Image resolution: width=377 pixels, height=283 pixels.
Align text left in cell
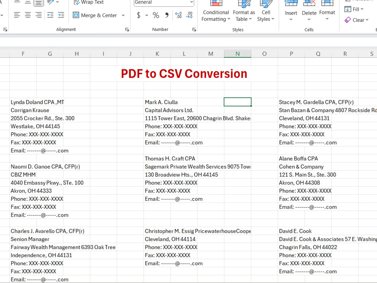pyautogui.click(x=17, y=15)
